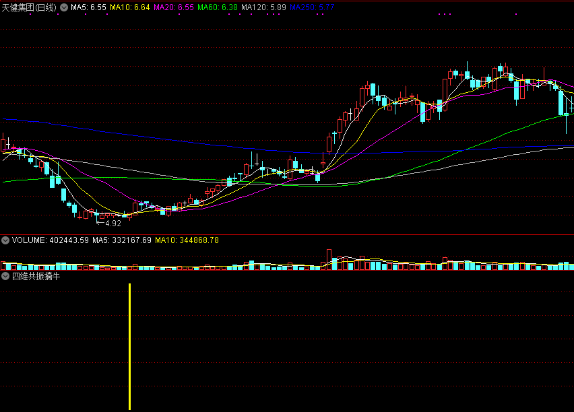Click the VOLUME: 402443.59 readout
574x412 pixels.
[x=50, y=240]
